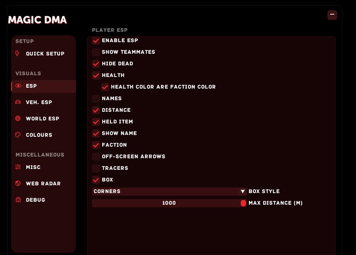Click the Max Distance slider handle
This screenshot has height=255, width=356.
coord(243,203)
